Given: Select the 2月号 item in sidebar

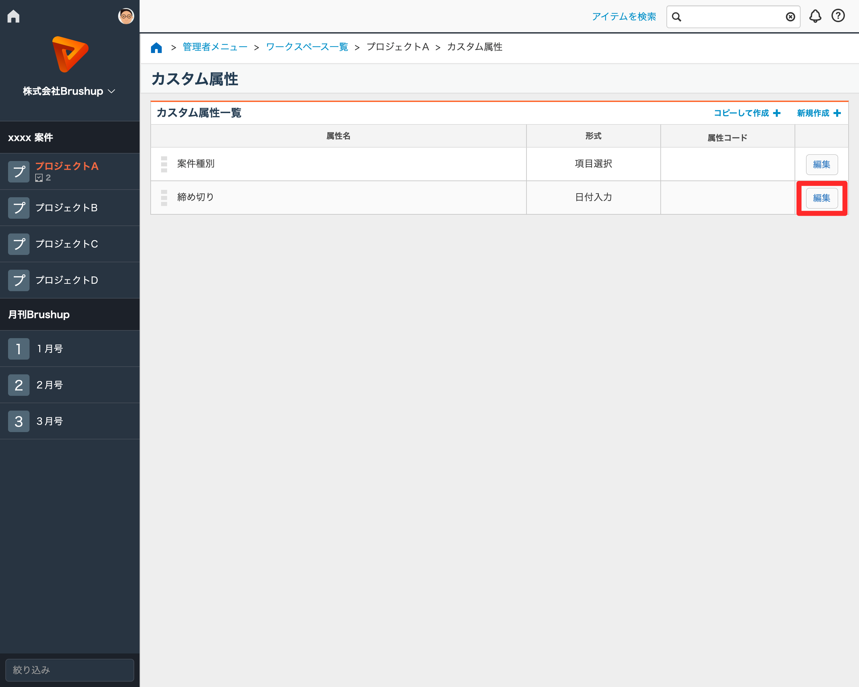Looking at the screenshot, I should pos(50,385).
